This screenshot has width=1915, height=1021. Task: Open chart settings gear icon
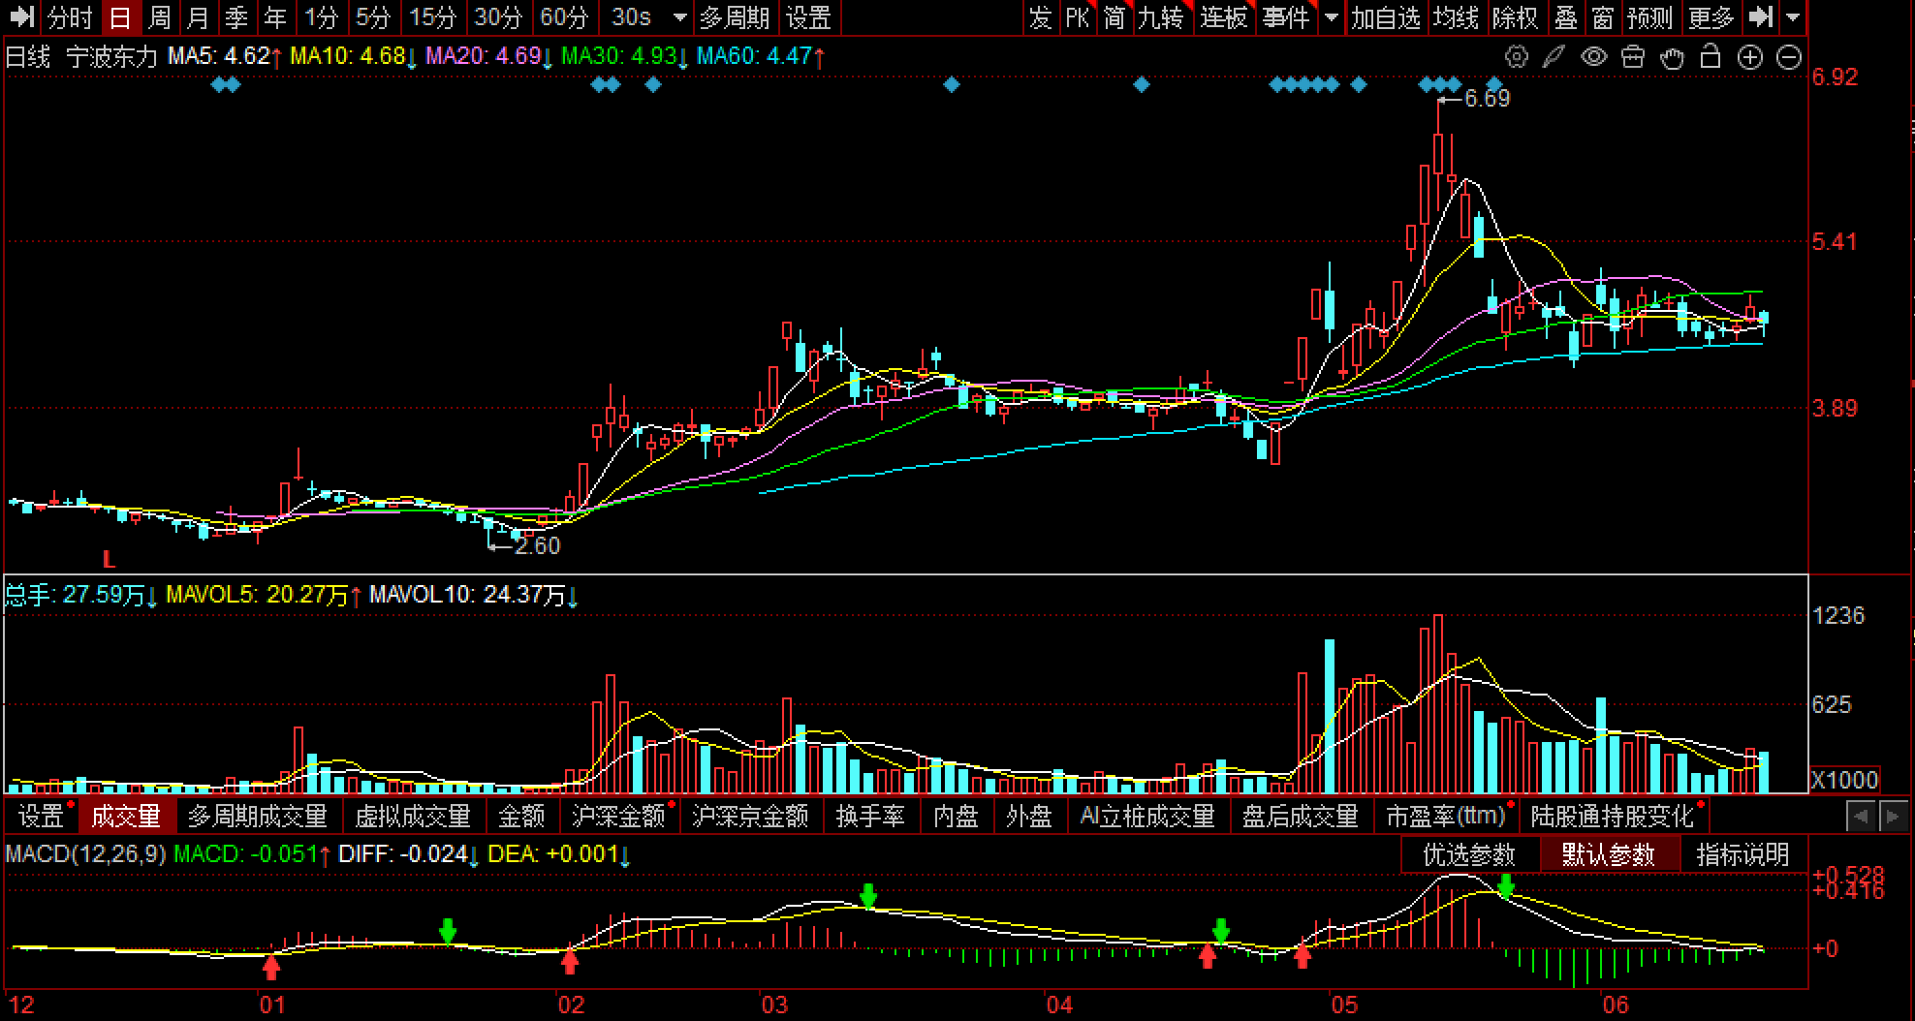pyautogui.click(x=1516, y=57)
